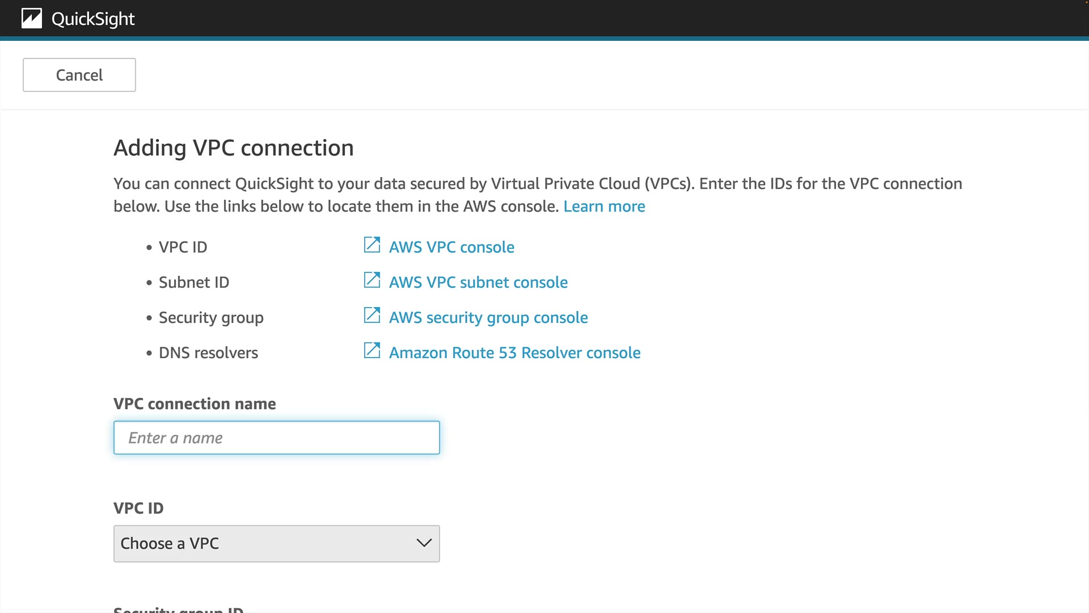Click the VPC connection name label
The height and width of the screenshot is (613, 1089).
click(195, 404)
